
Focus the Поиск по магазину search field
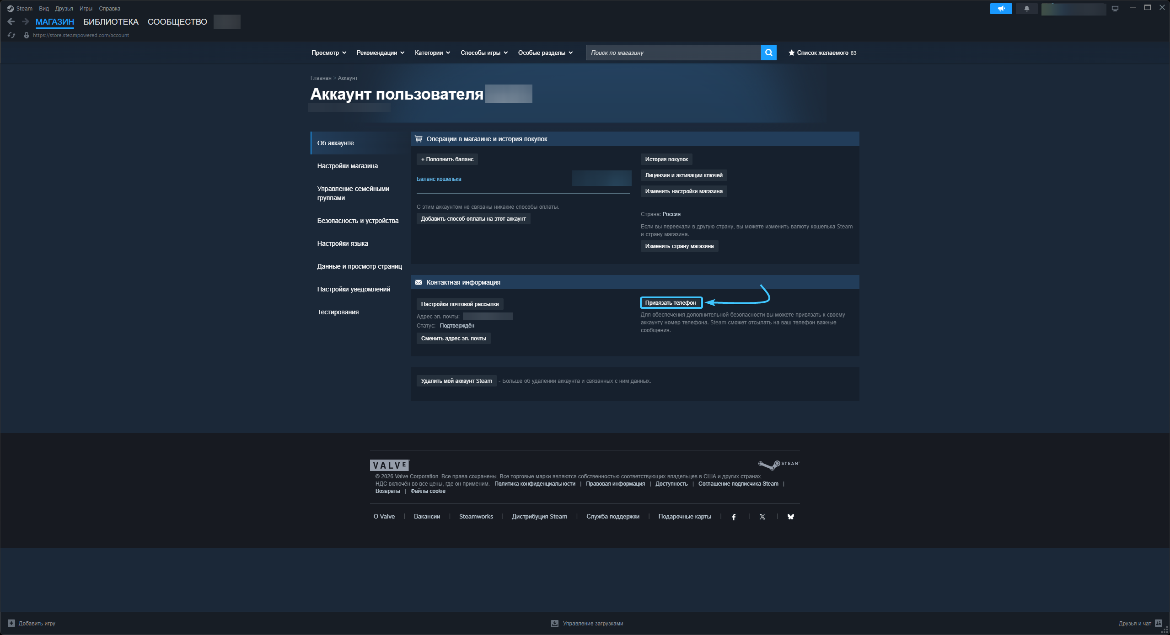tap(672, 53)
